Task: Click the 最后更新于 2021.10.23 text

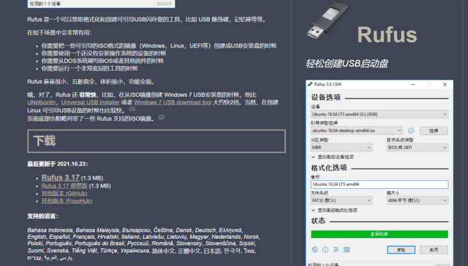Action: click(58, 164)
